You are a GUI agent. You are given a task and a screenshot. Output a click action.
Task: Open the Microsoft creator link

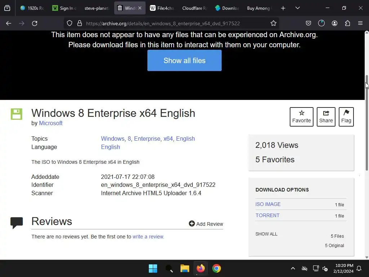point(50,123)
